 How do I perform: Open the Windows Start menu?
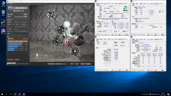click(2, 94)
